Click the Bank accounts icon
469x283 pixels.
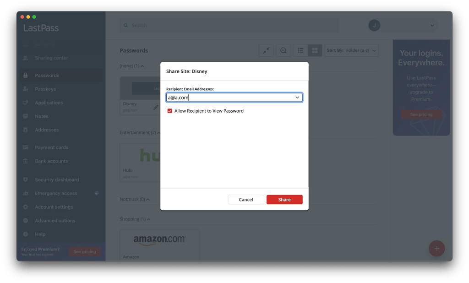click(x=26, y=161)
